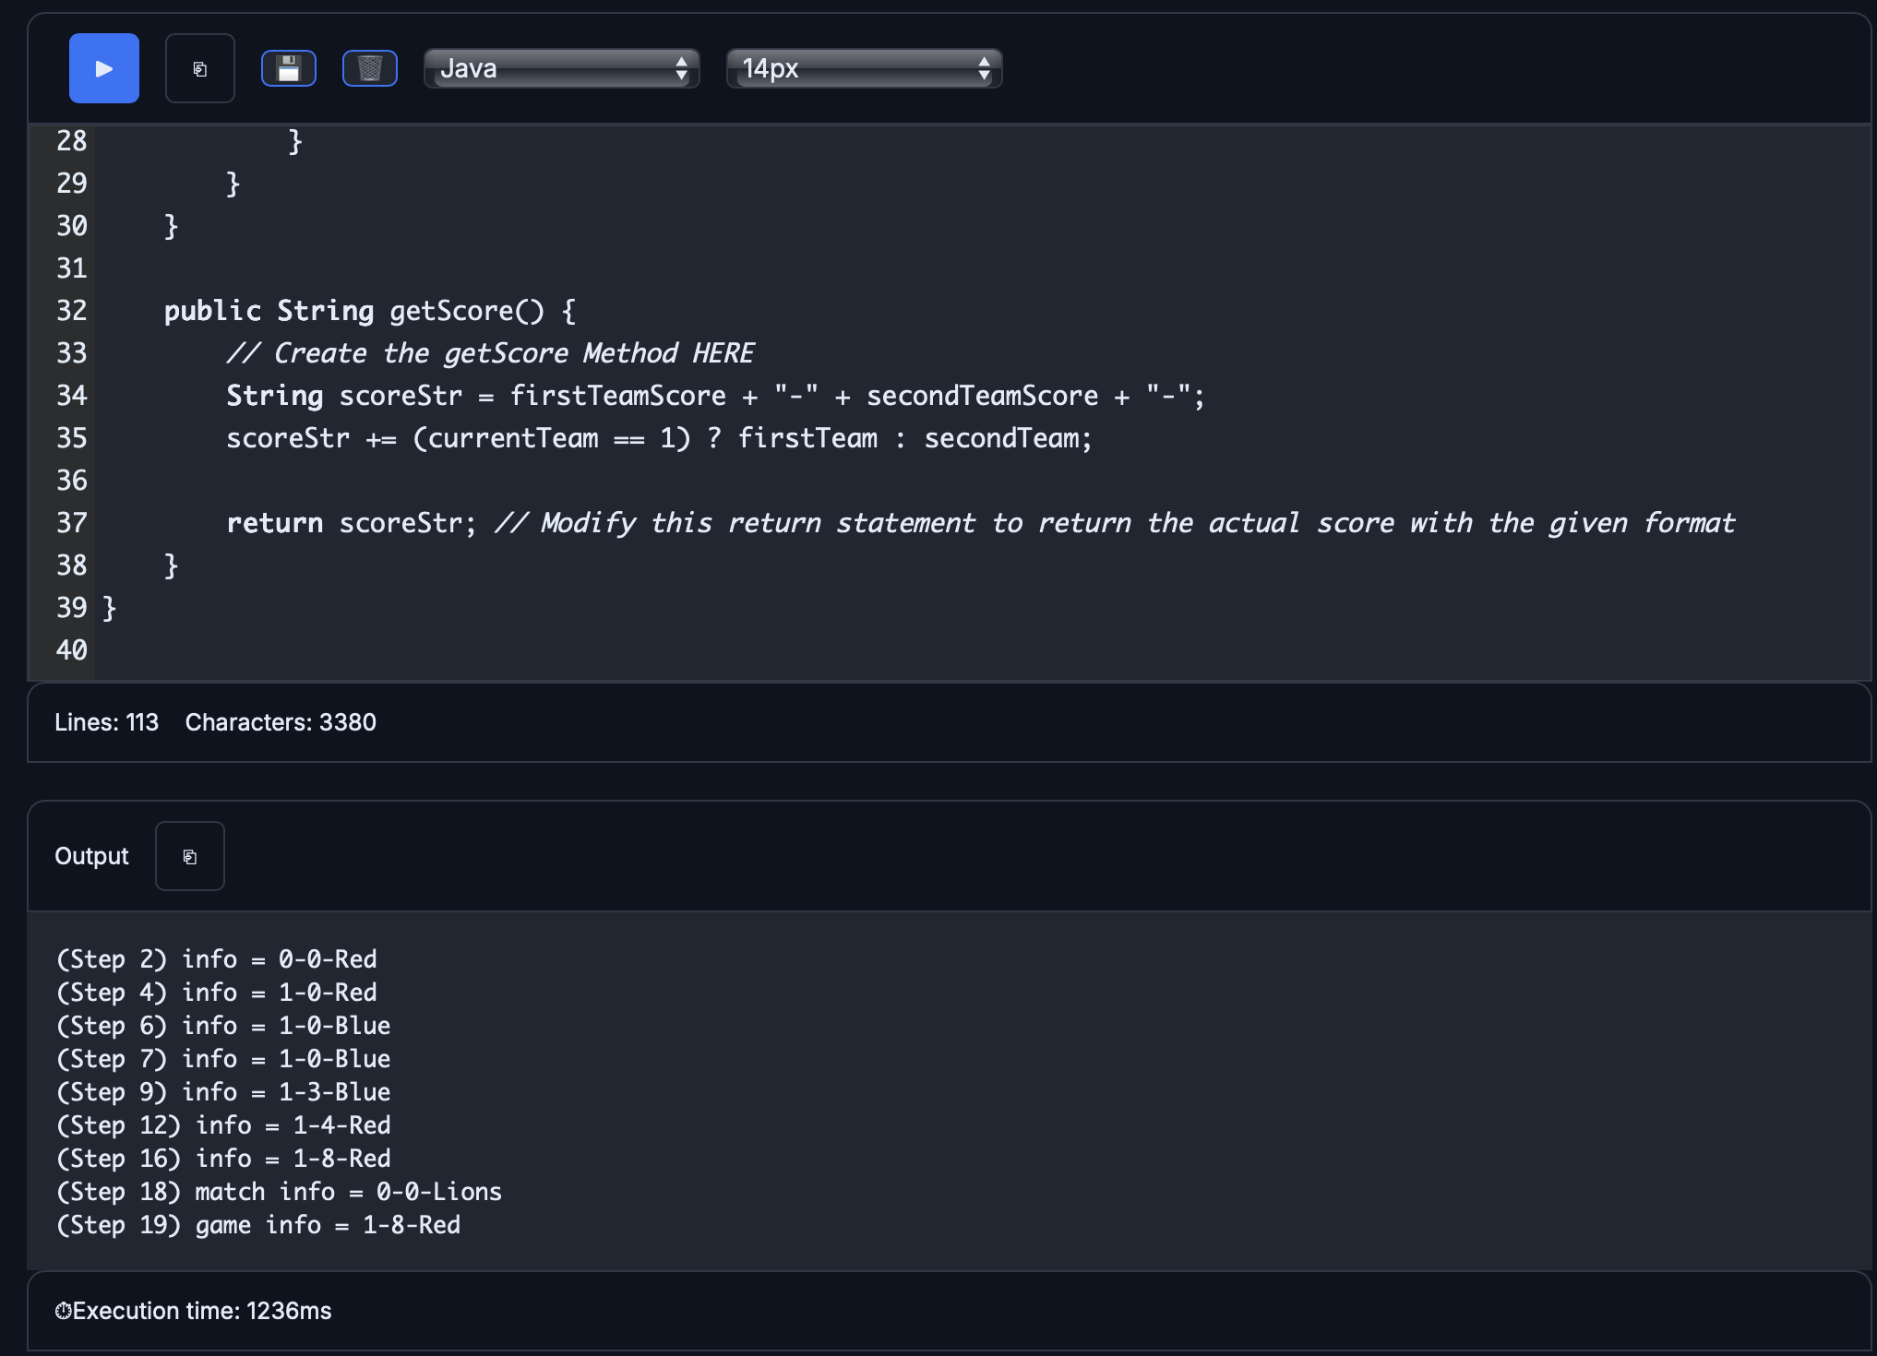
Task: Select the return scoreStr statement line
Action: point(351,523)
